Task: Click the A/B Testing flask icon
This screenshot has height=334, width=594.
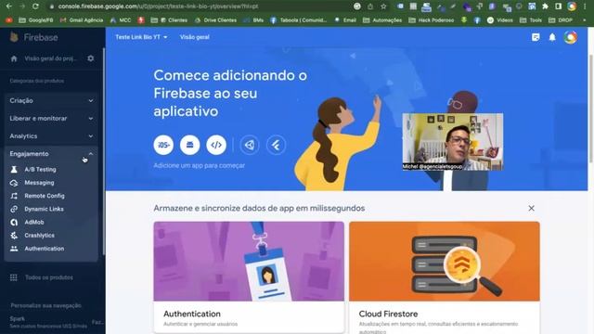Action: click(x=14, y=169)
